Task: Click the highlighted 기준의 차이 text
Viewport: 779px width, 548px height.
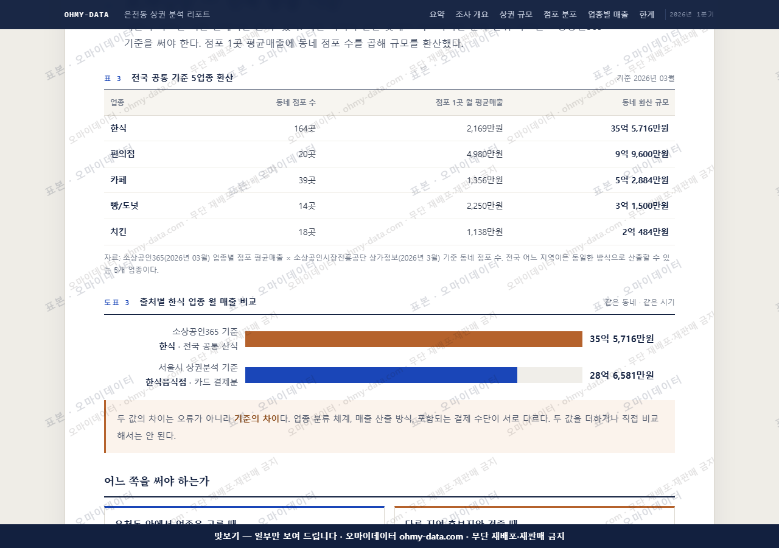Action: (x=257, y=418)
